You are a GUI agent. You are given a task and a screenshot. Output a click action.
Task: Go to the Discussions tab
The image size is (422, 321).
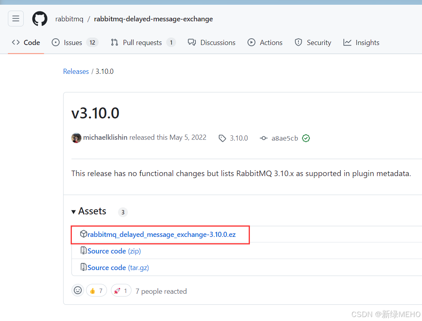click(x=212, y=43)
